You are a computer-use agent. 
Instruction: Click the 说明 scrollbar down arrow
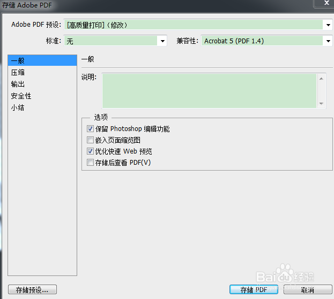pyautogui.click(x=321, y=103)
